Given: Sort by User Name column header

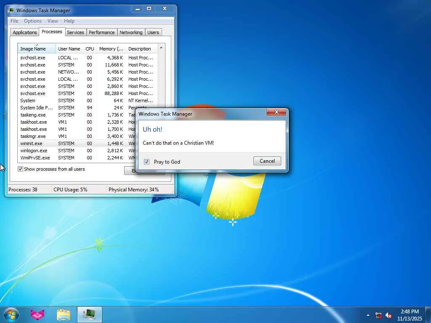Looking at the screenshot, I should pyautogui.click(x=69, y=49).
